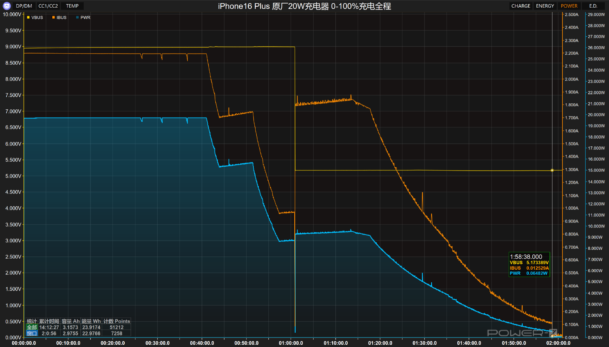Click window time value 2:0:56
Screen dimensions: 609x347
49,333
